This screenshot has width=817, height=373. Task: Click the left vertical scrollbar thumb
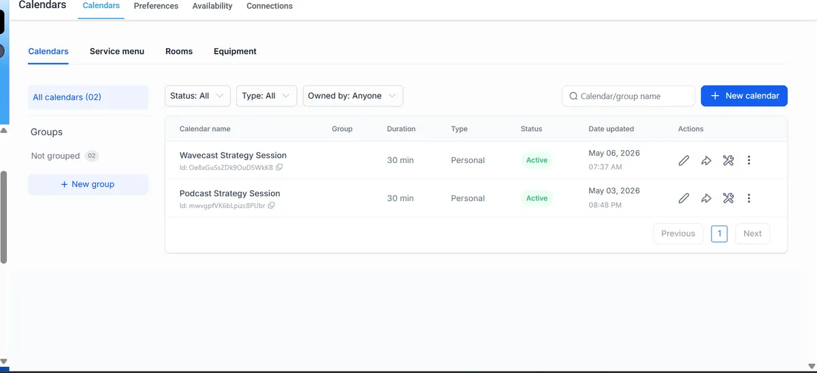coord(3,217)
